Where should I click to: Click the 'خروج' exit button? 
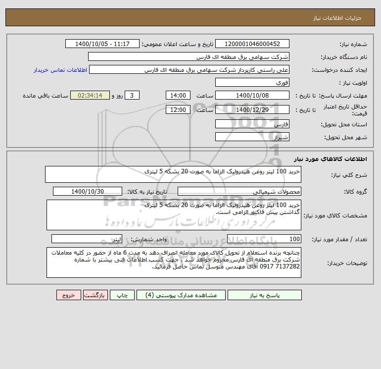pyautogui.click(x=68, y=295)
